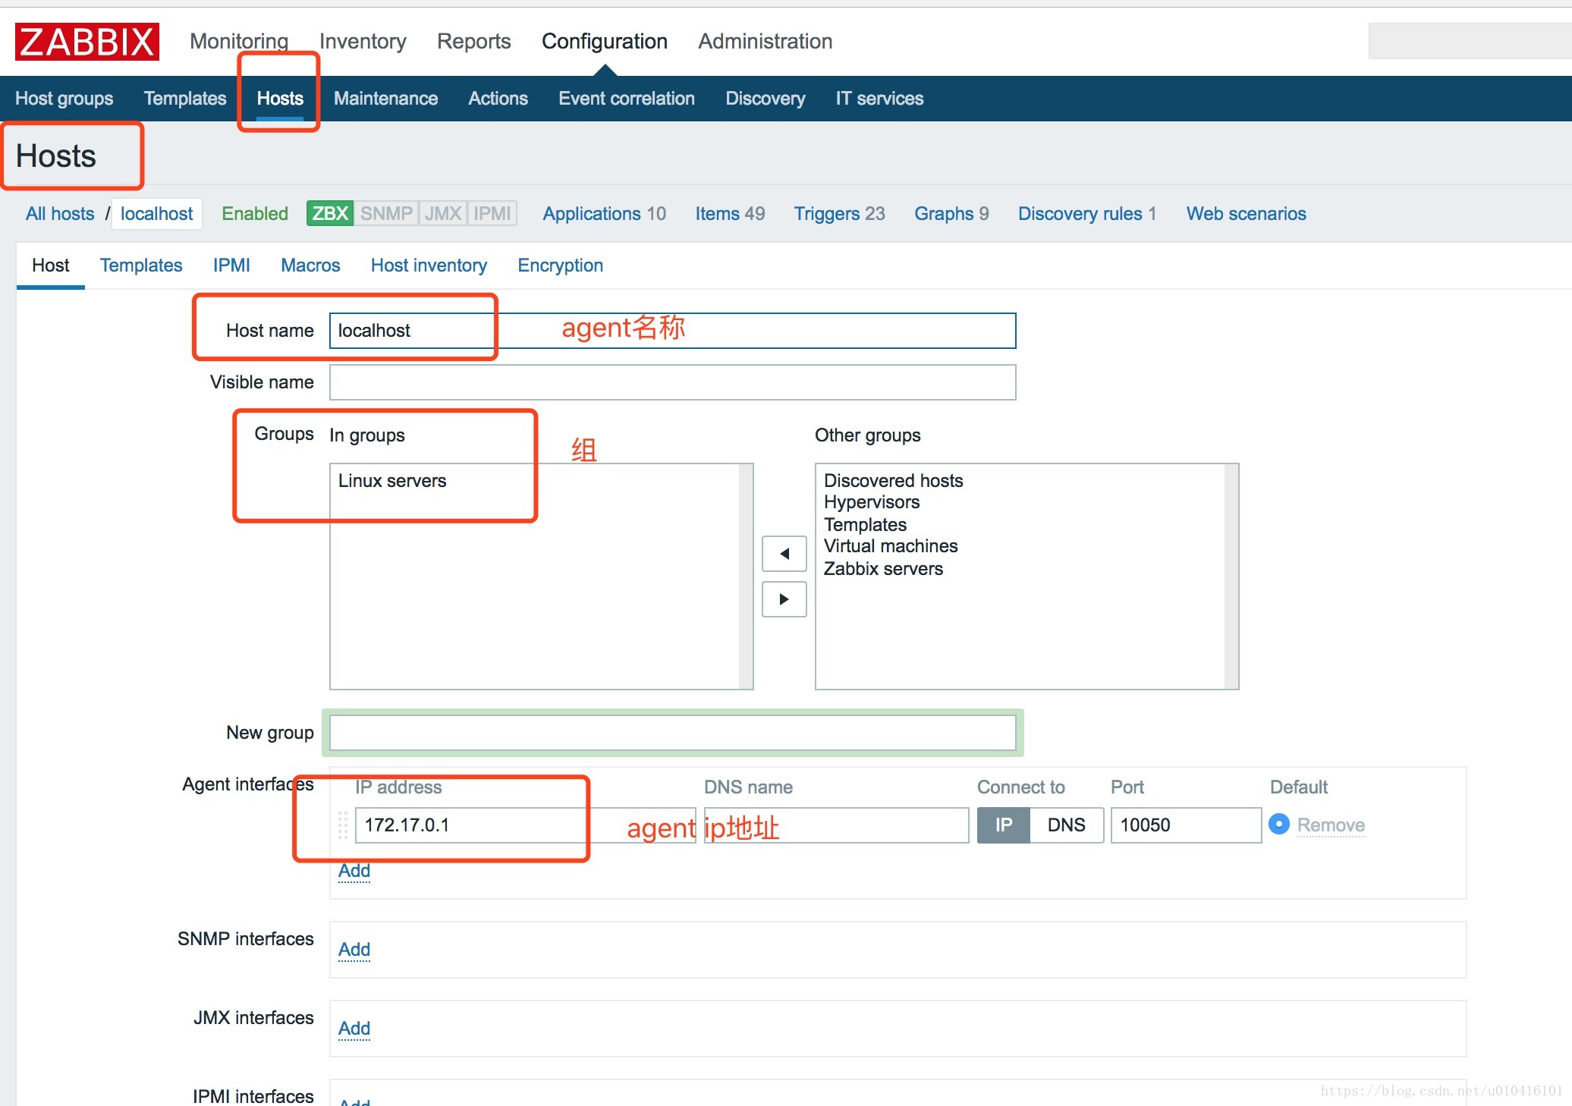
Task: Open Web scenarios link
Action: [1246, 214]
